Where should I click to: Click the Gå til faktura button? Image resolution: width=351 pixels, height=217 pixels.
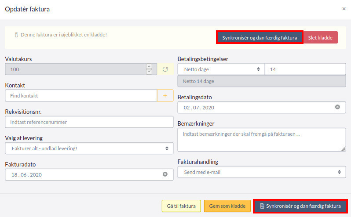pos(181,206)
